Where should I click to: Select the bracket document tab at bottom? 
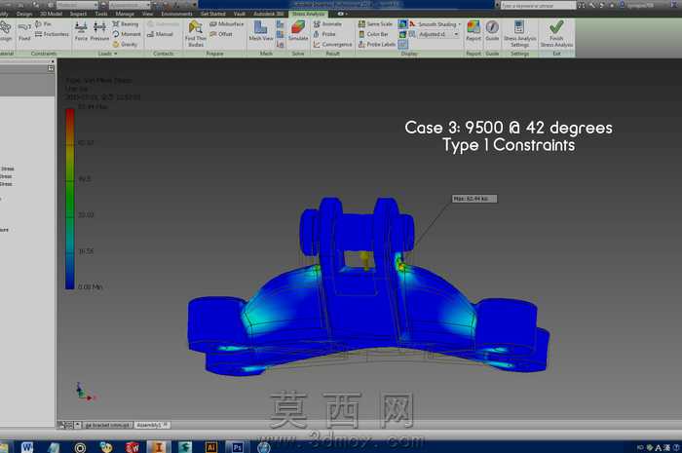108,425
